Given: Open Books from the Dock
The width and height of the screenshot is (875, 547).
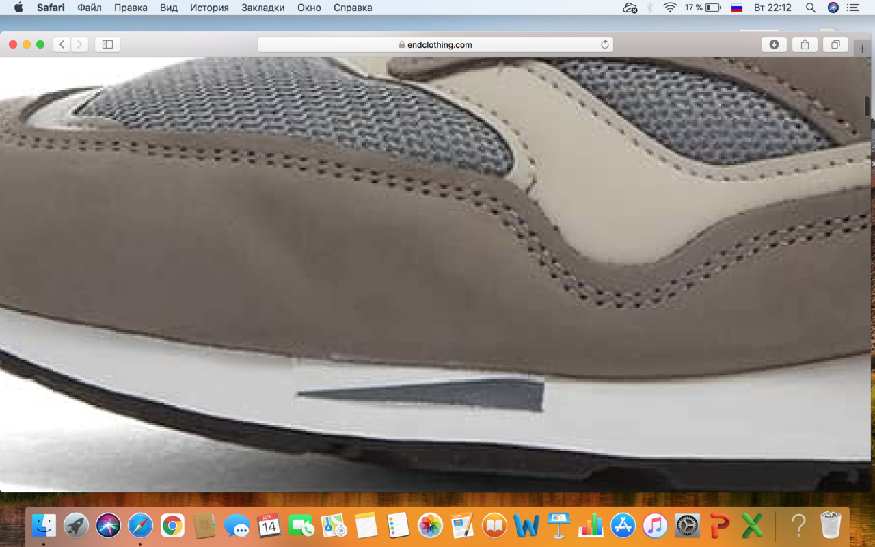Looking at the screenshot, I should click(494, 525).
